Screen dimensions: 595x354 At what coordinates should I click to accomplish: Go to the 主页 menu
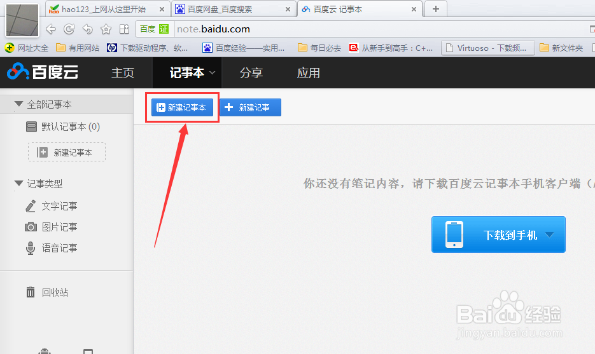click(x=123, y=73)
